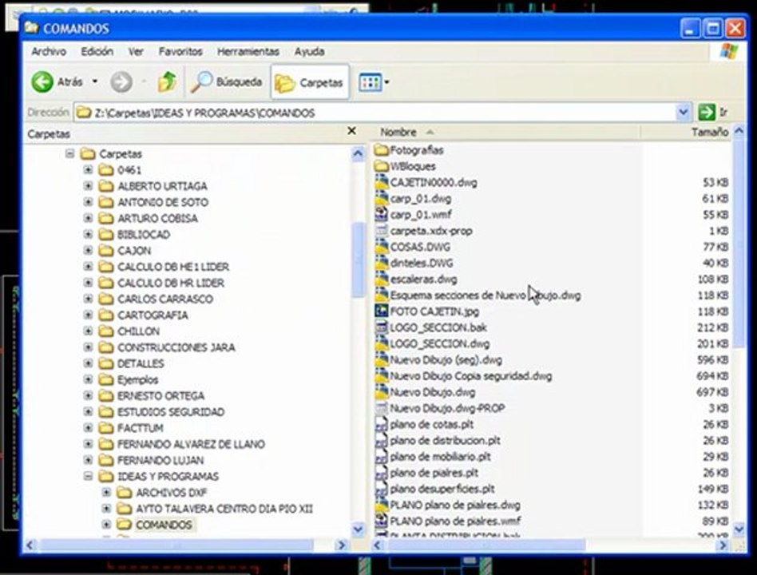Click the carp_01.wmf image icon

[x=382, y=214]
